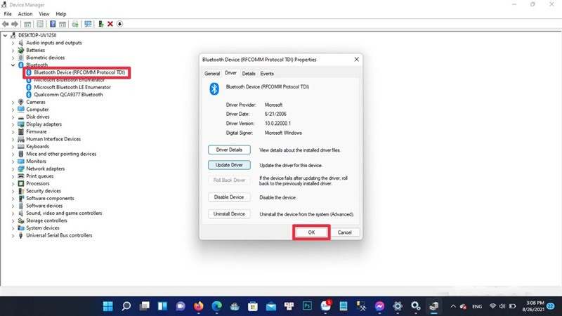Expand Universal Serial Bus controllers node
The width and height of the screenshot is (562, 316).
point(14,235)
